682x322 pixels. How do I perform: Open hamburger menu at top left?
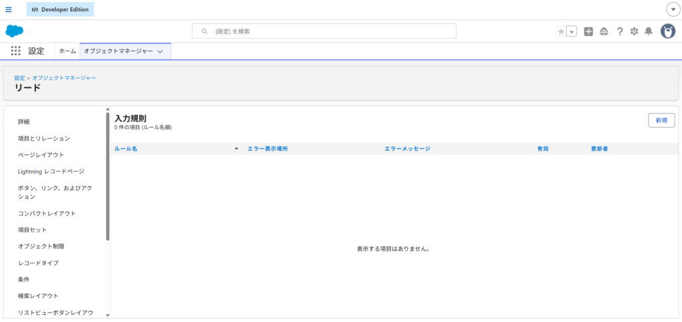[x=9, y=9]
